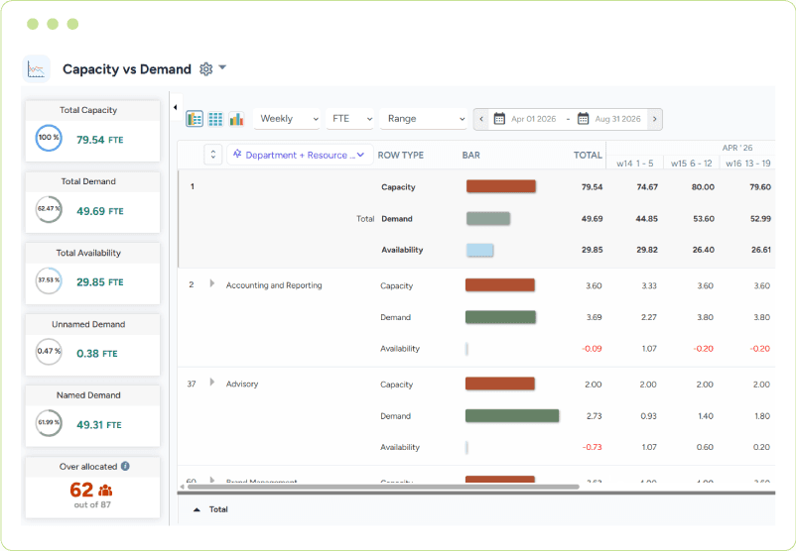Go to previous date range arrow
The height and width of the screenshot is (551, 796).
[x=481, y=119]
